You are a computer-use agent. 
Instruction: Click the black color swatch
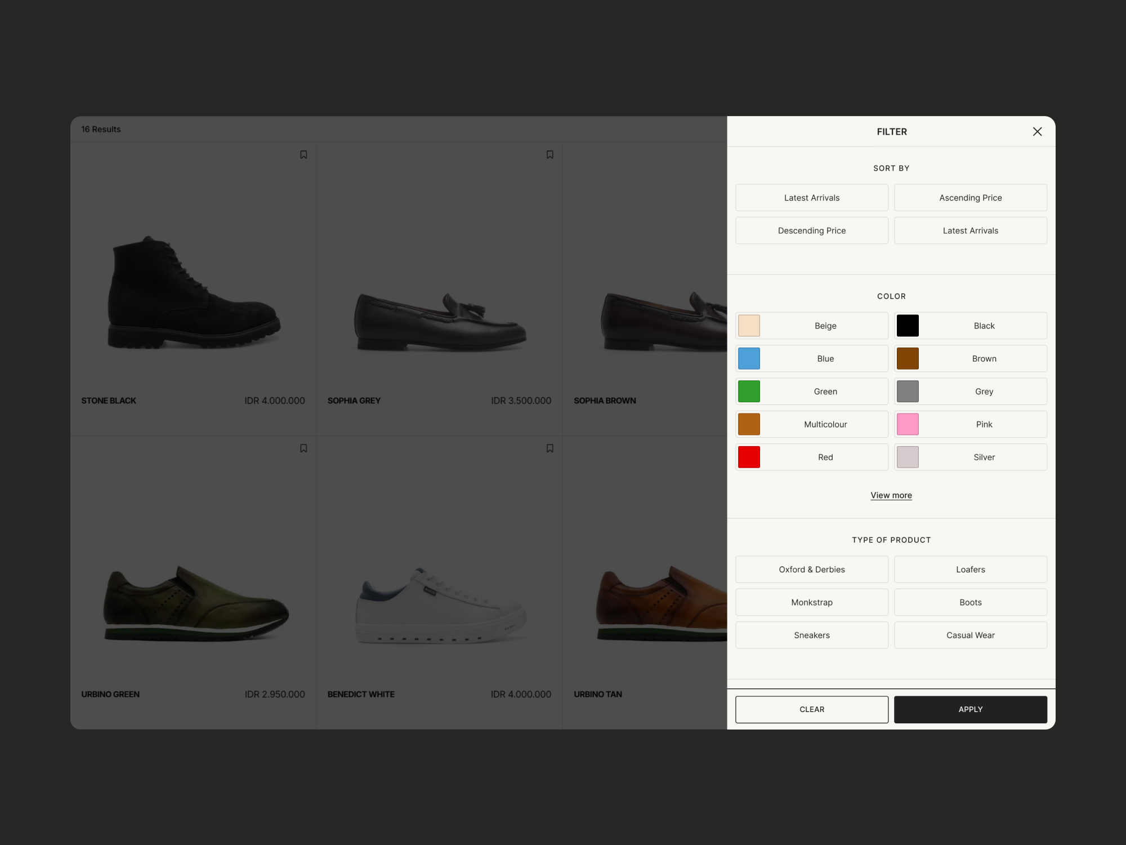pos(908,326)
